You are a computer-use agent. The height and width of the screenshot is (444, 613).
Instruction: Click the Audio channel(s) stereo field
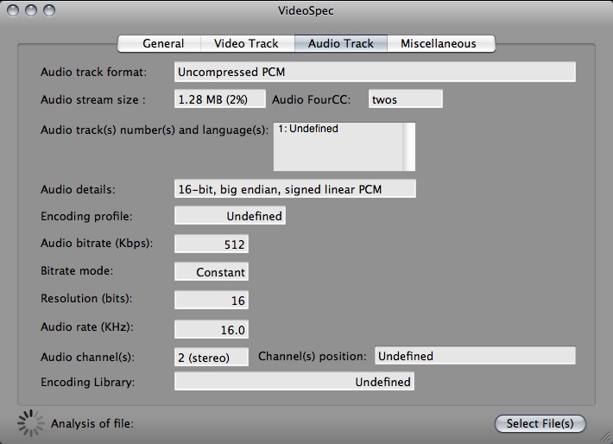[x=212, y=357]
